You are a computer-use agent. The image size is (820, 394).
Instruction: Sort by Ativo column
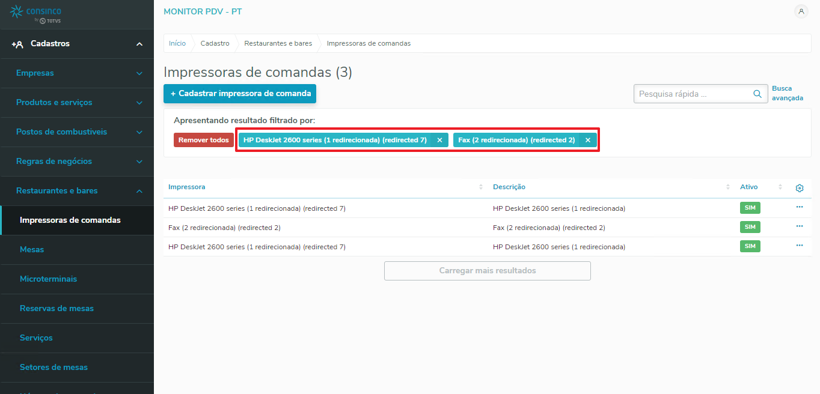click(780, 187)
